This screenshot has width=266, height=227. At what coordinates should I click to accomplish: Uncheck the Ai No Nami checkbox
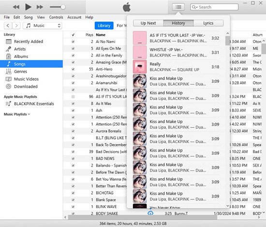[73, 42]
